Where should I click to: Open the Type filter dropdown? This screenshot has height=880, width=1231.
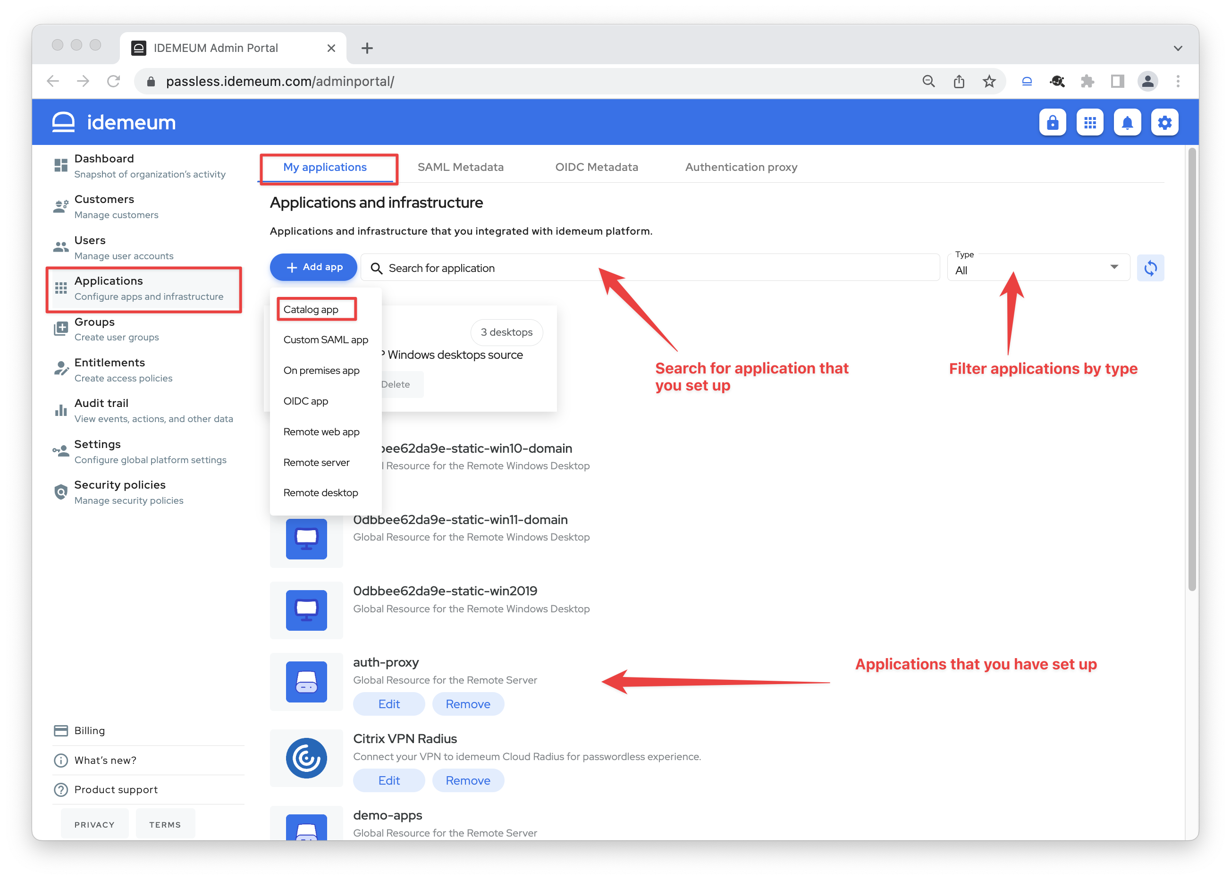[1038, 268]
